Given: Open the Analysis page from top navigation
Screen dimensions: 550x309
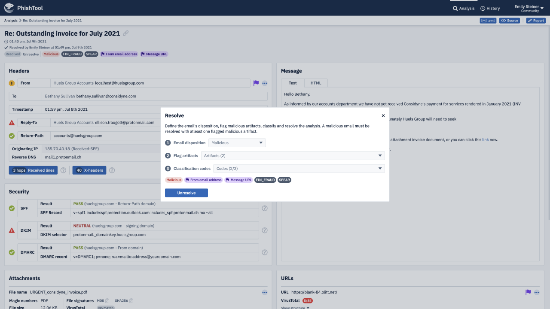Looking at the screenshot, I should [x=464, y=8].
